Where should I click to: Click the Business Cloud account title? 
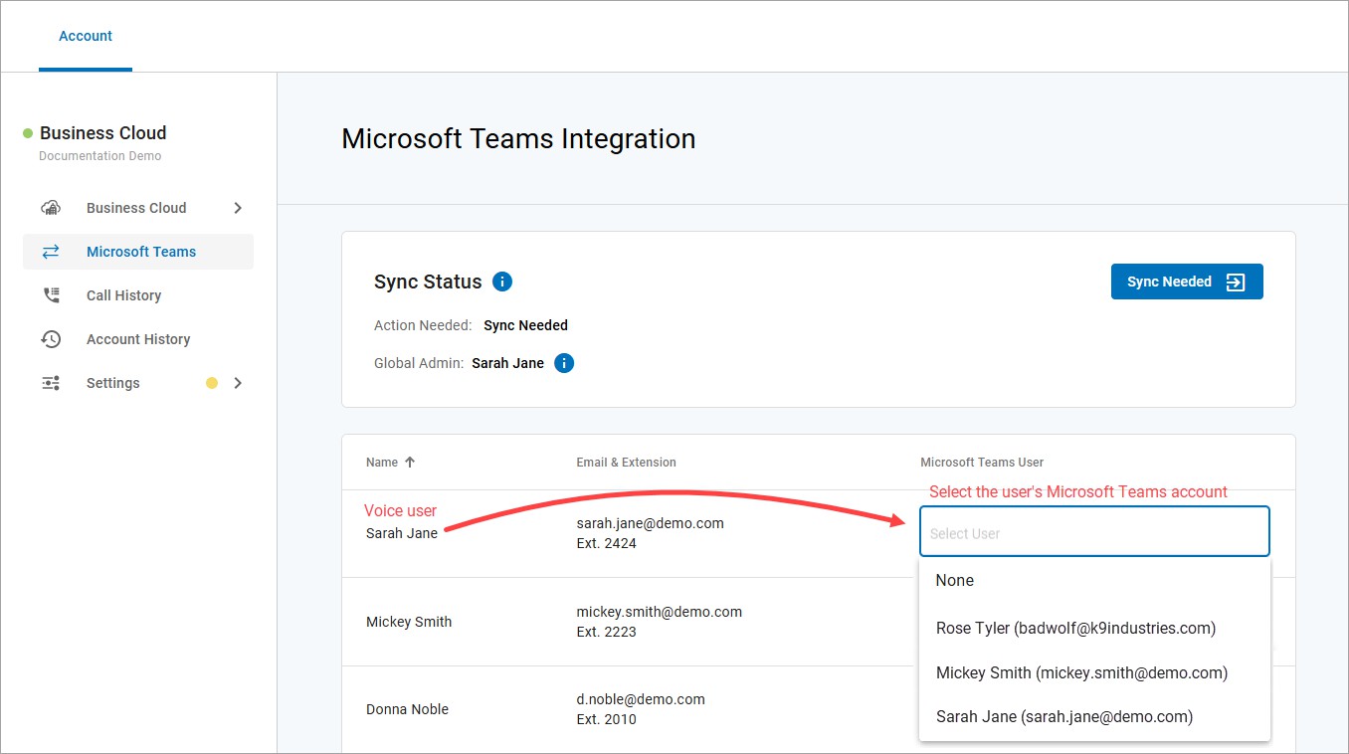coord(102,133)
